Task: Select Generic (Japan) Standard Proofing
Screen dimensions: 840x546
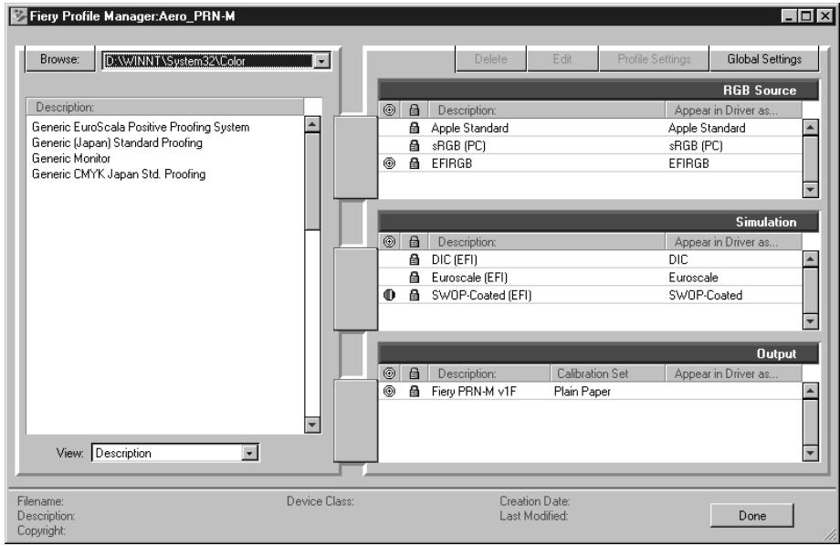Action: (x=117, y=142)
